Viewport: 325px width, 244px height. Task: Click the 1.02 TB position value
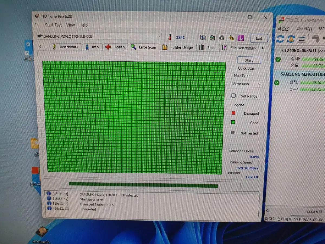251,177
